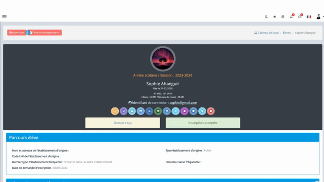Click the red Impression print button

(17, 33)
